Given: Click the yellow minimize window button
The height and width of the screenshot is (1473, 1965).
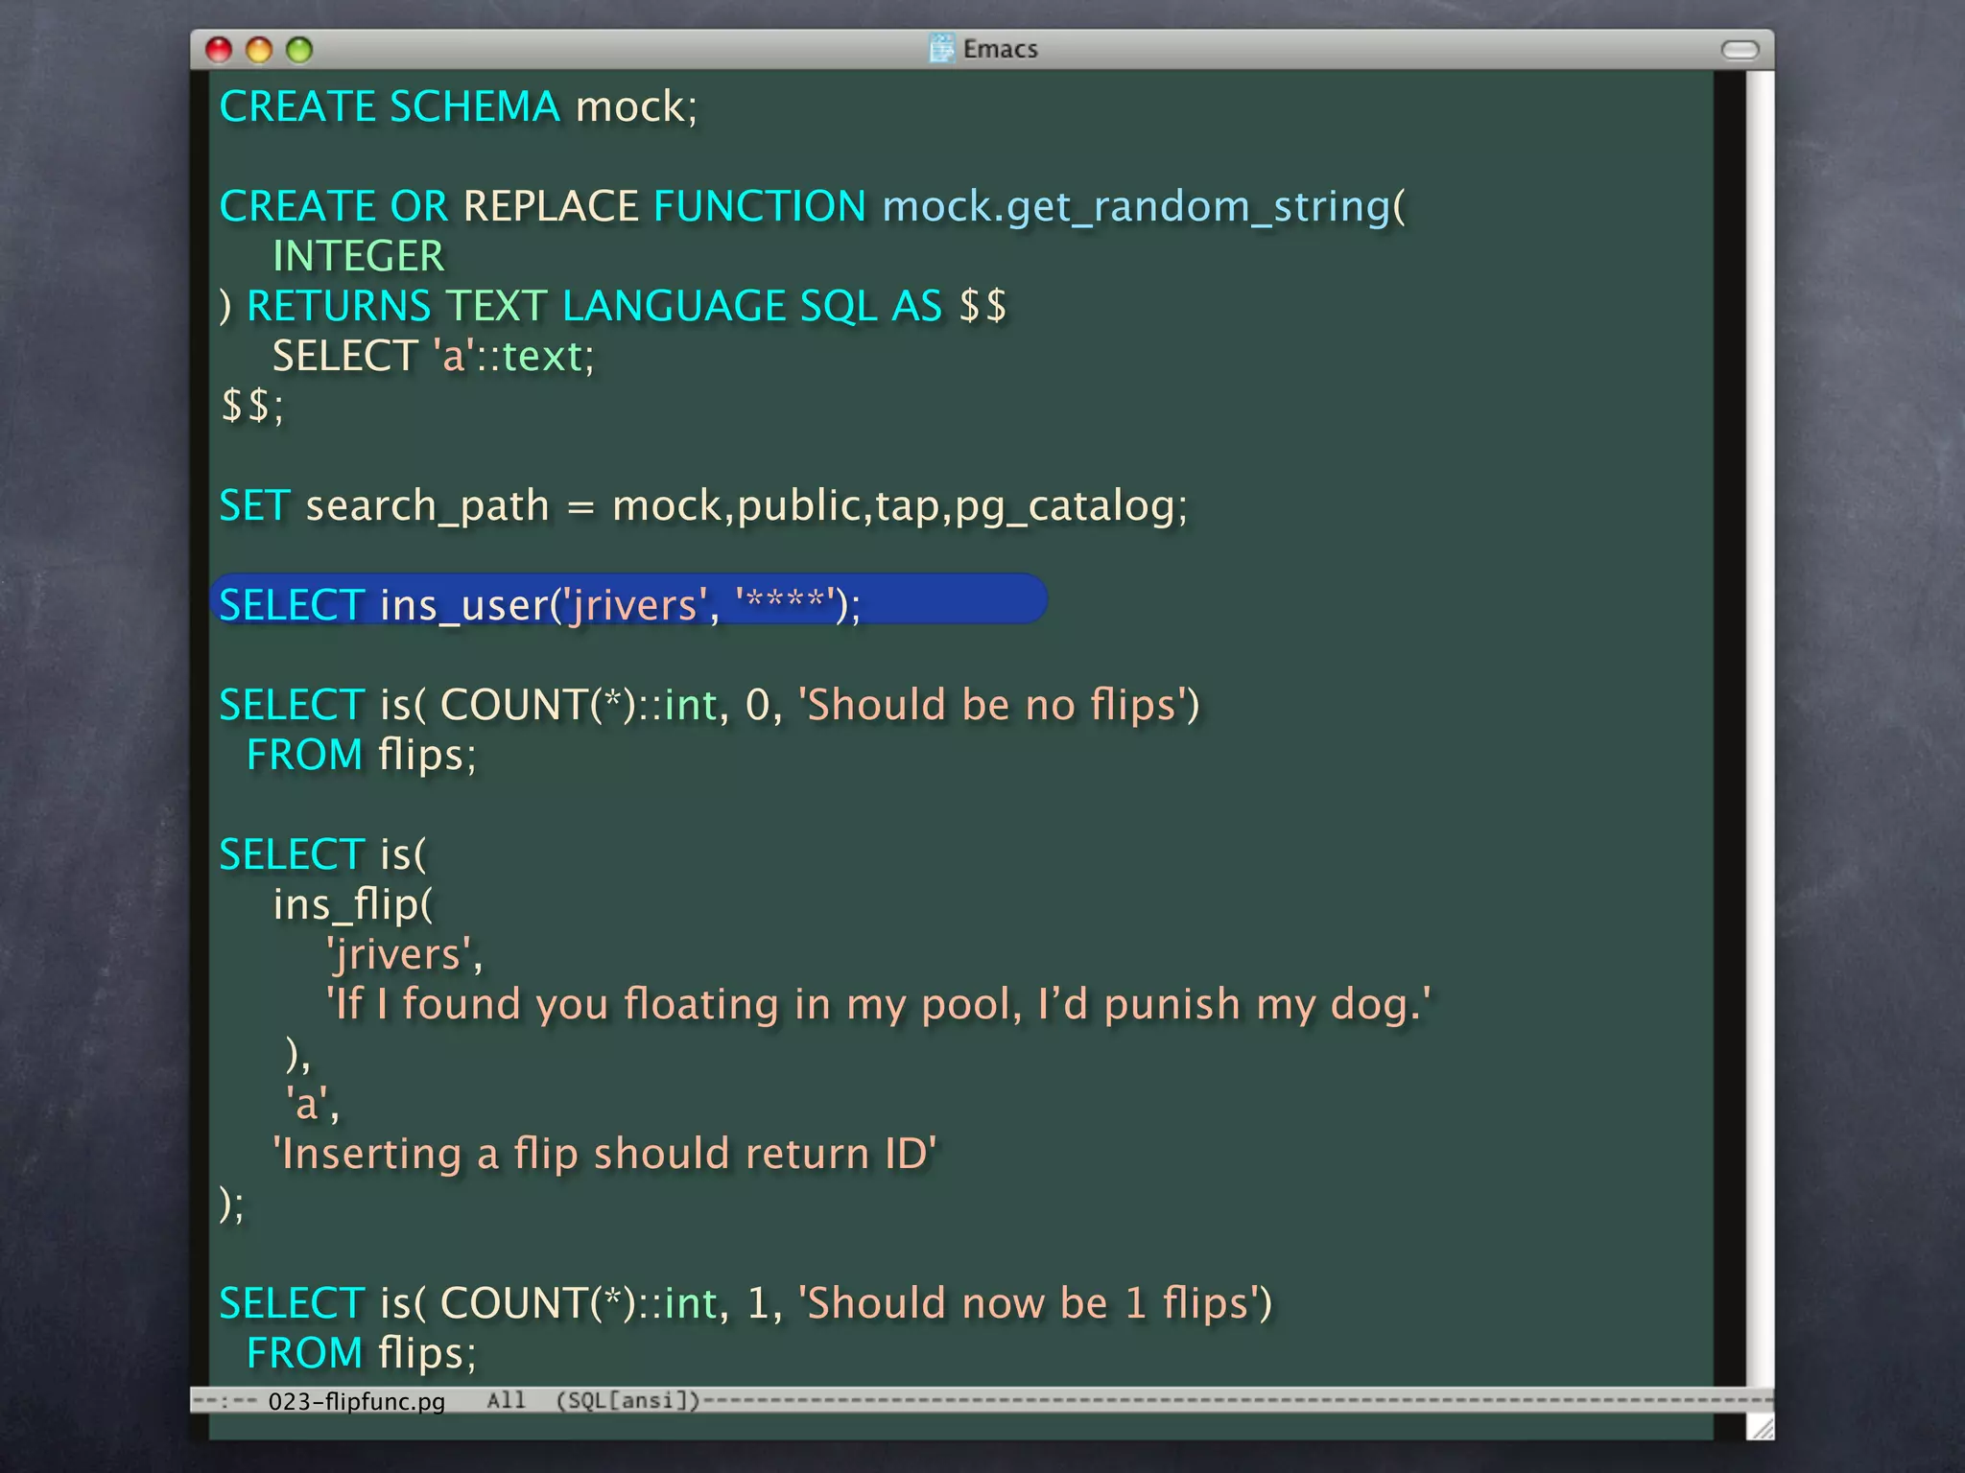Looking at the screenshot, I should coord(259,49).
